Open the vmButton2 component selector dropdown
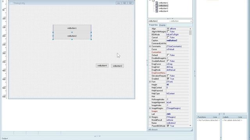 (x=191, y=21)
